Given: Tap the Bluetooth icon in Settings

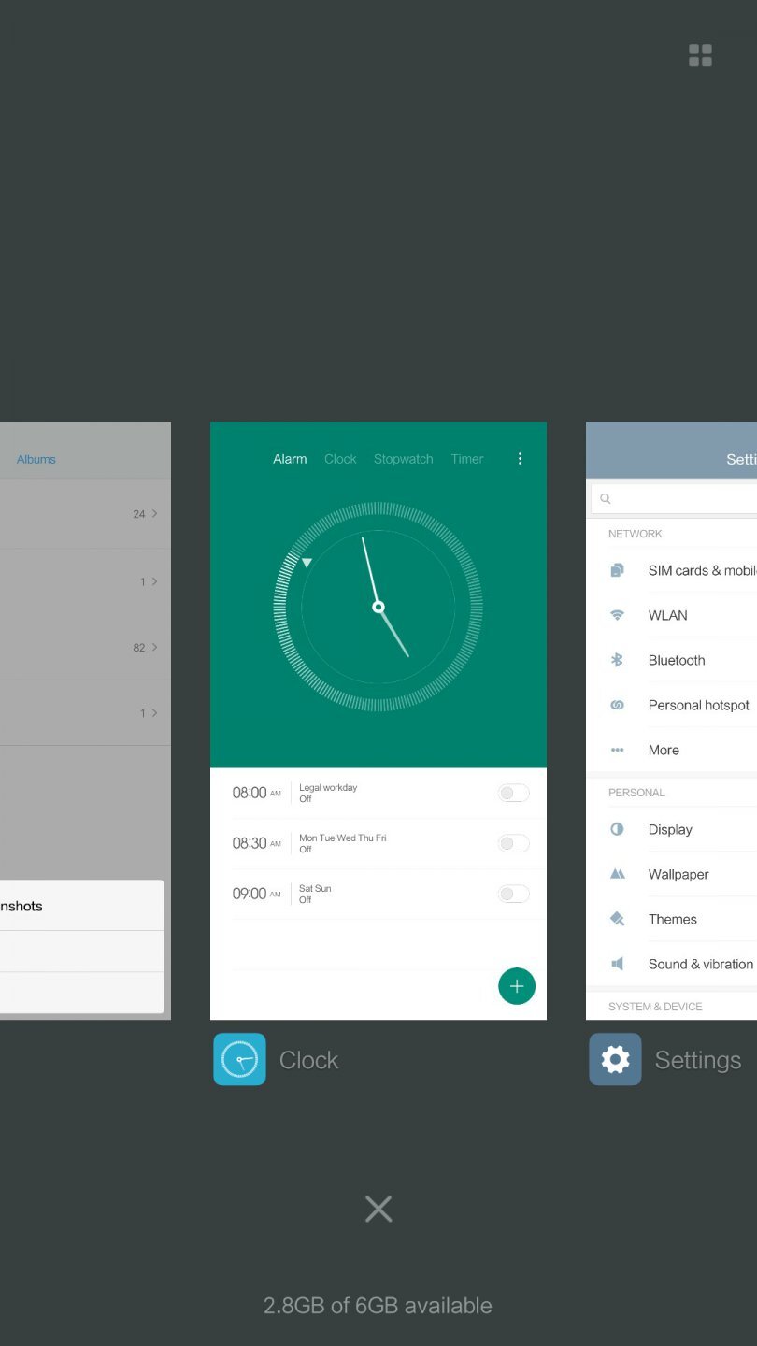Looking at the screenshot, I should tap(617, 660).
